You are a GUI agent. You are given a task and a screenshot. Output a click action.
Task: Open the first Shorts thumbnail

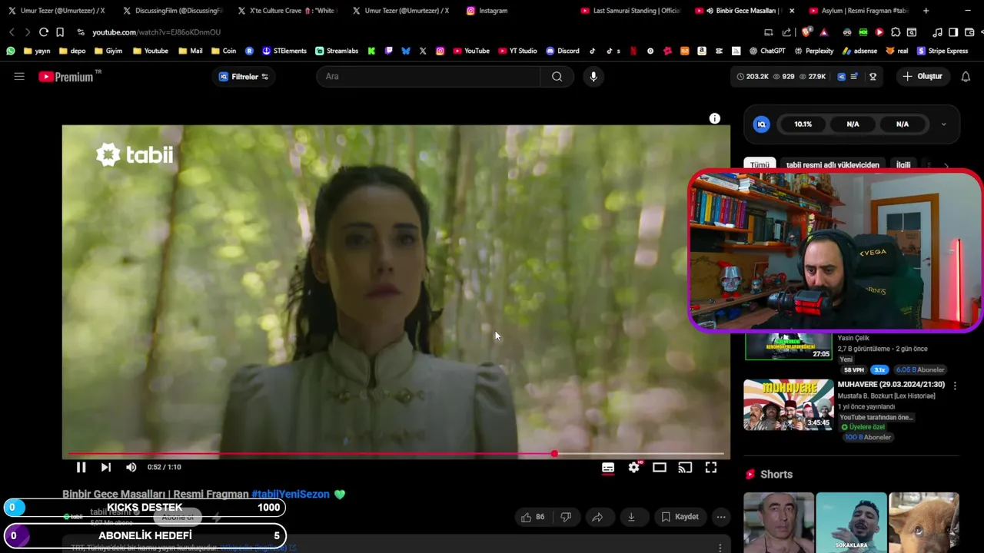tap(779, 523)
